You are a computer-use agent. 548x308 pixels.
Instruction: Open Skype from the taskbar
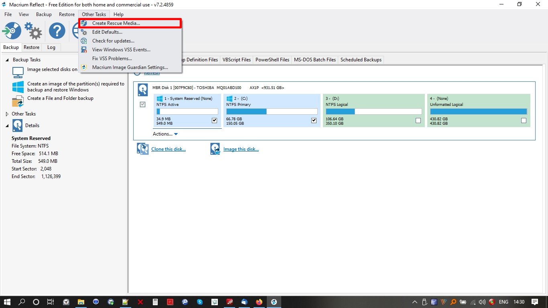point(199,302)
